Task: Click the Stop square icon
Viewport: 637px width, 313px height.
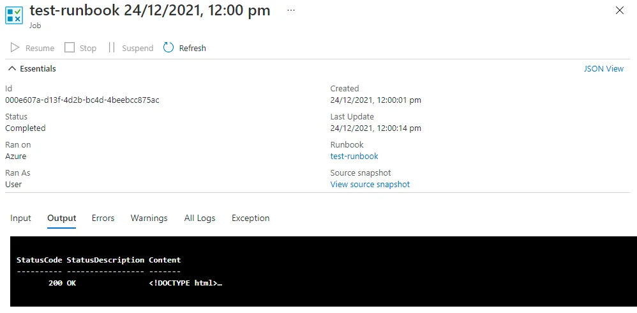Action: [x=70, y=48]
